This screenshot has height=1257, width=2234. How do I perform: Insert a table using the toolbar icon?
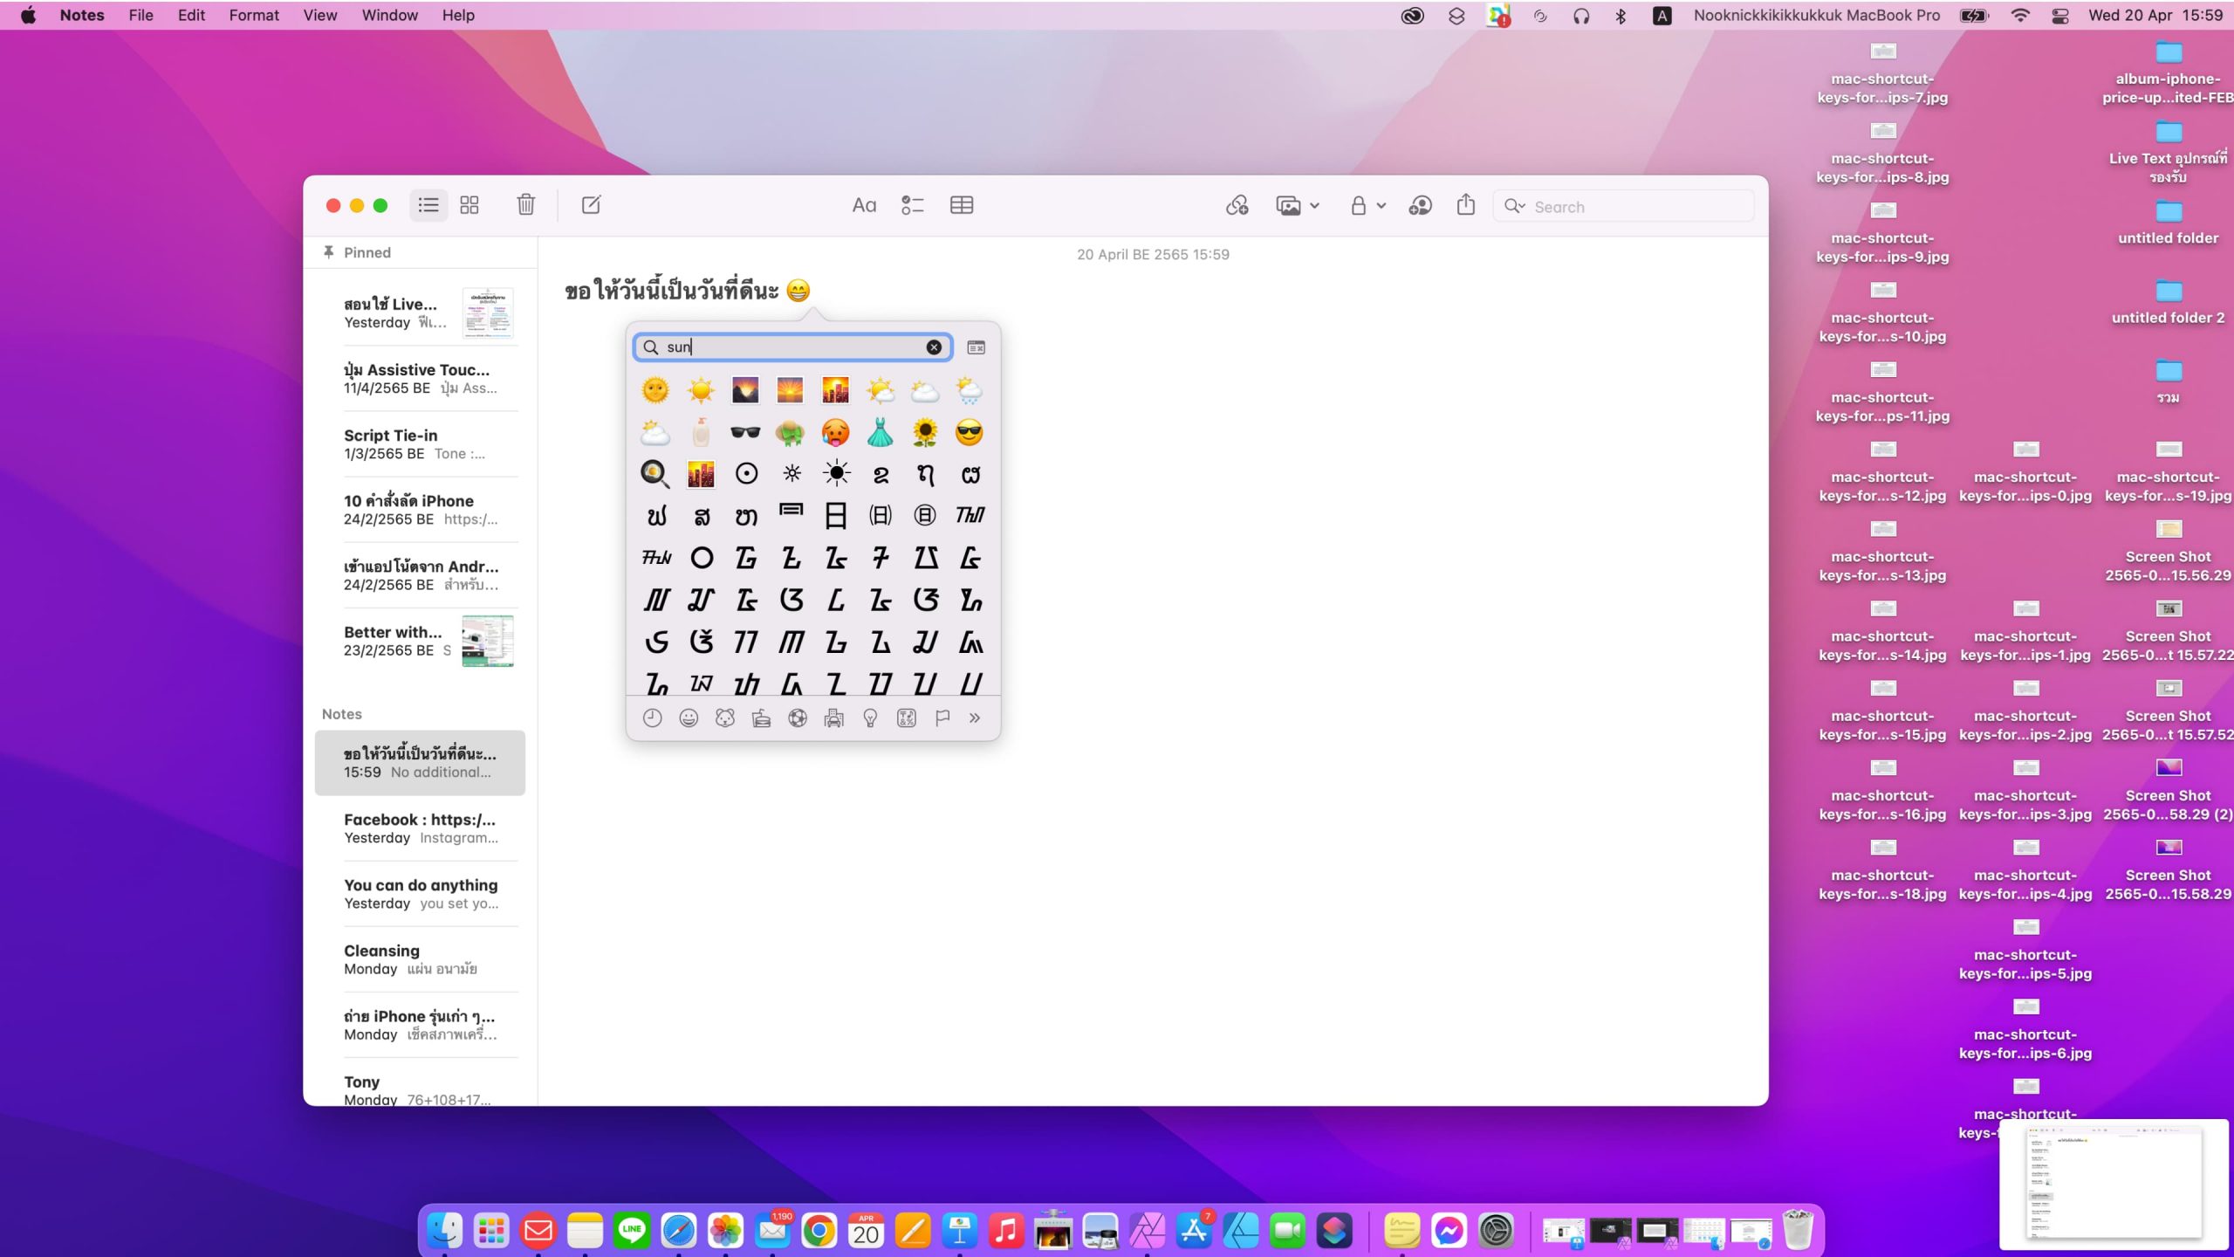(x=962, y=206)
